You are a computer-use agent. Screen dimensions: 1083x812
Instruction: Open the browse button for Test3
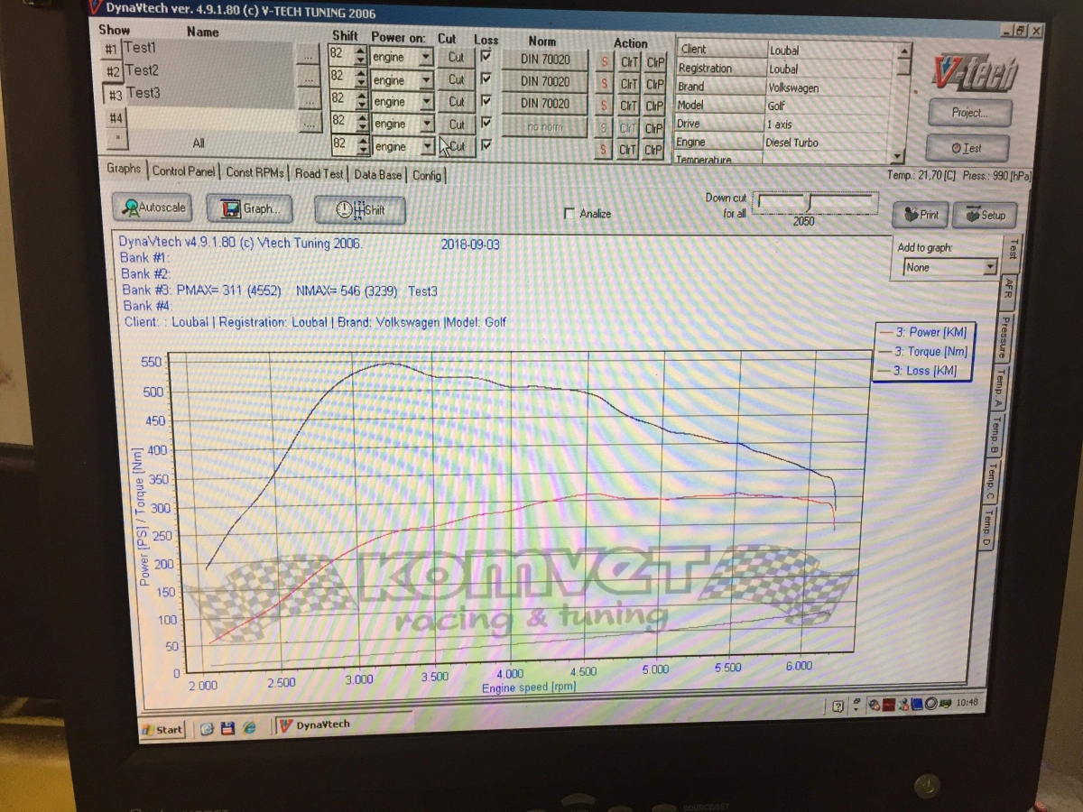pyautogui.click(x=308, y=99)
